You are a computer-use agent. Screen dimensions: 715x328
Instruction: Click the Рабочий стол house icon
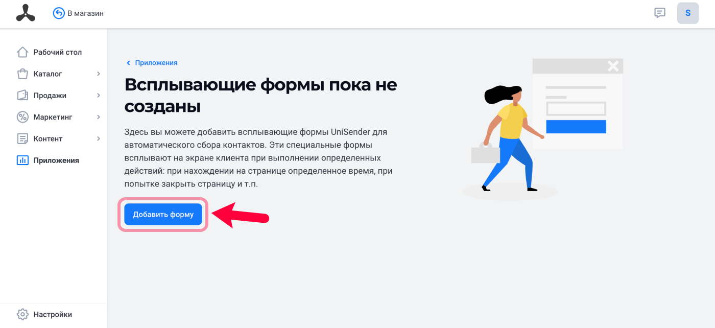22,52
